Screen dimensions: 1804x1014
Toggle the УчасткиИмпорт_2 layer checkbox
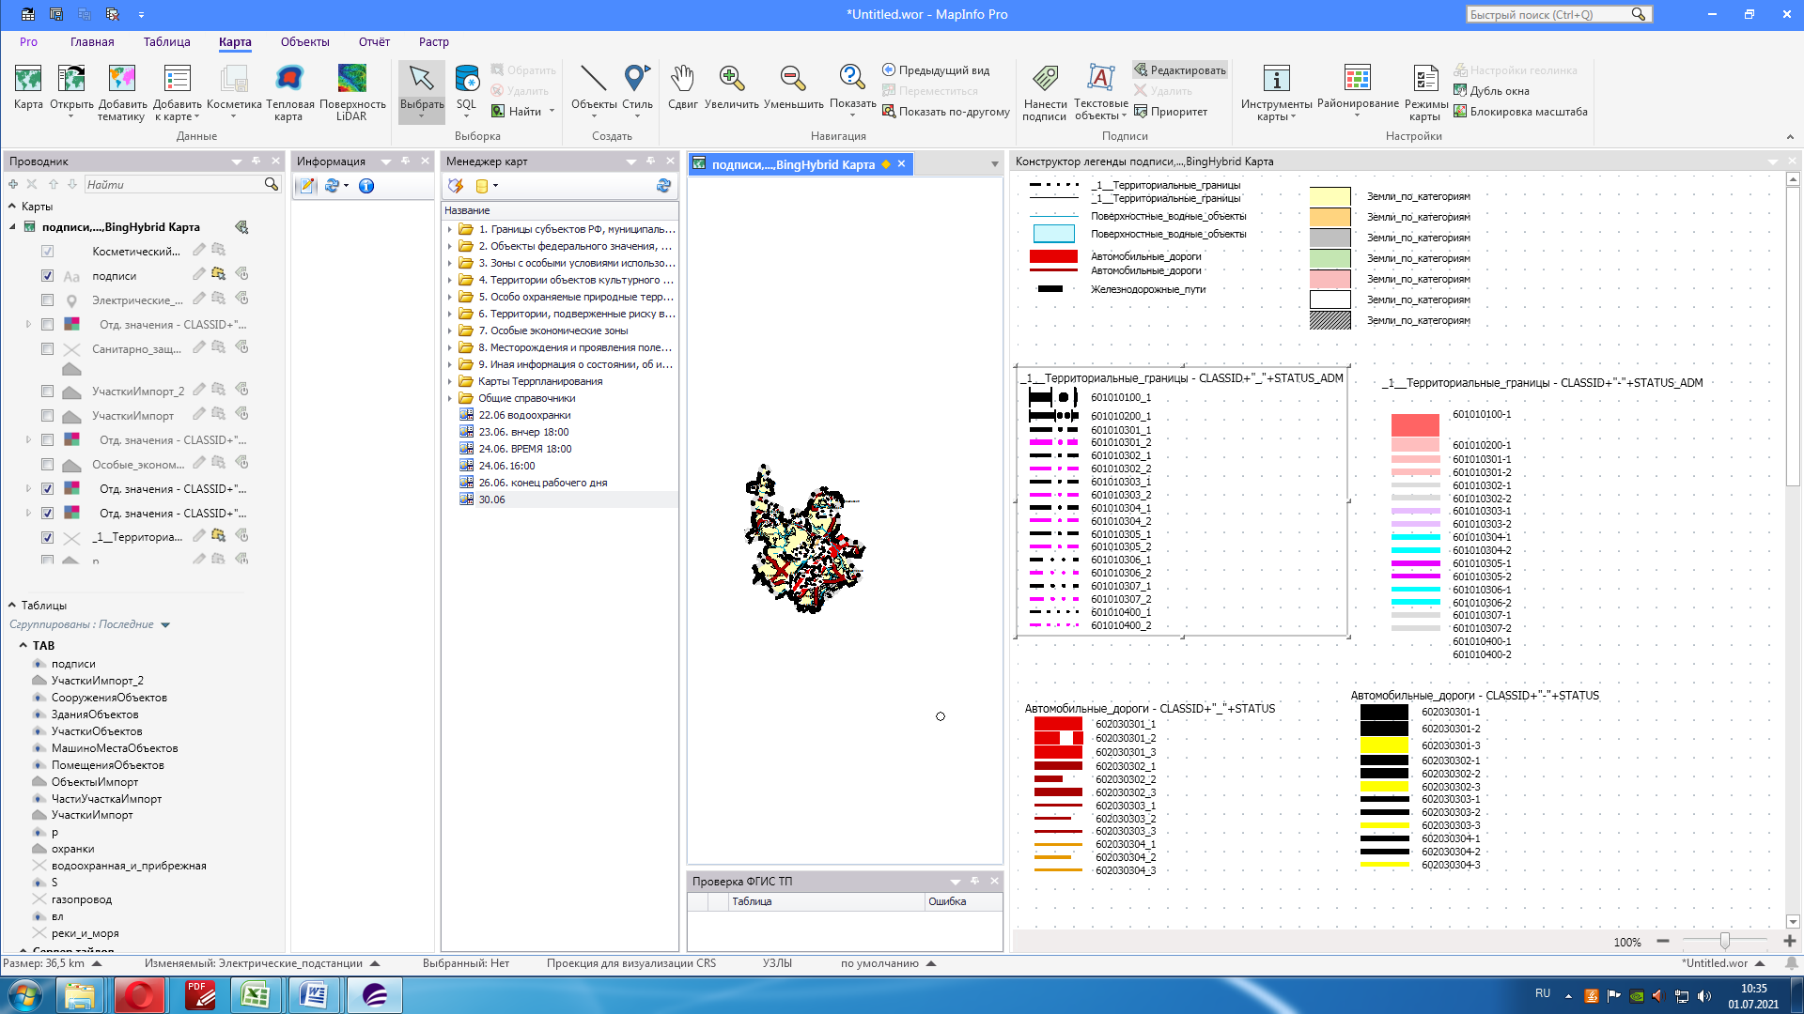click(x=48, y=392)
